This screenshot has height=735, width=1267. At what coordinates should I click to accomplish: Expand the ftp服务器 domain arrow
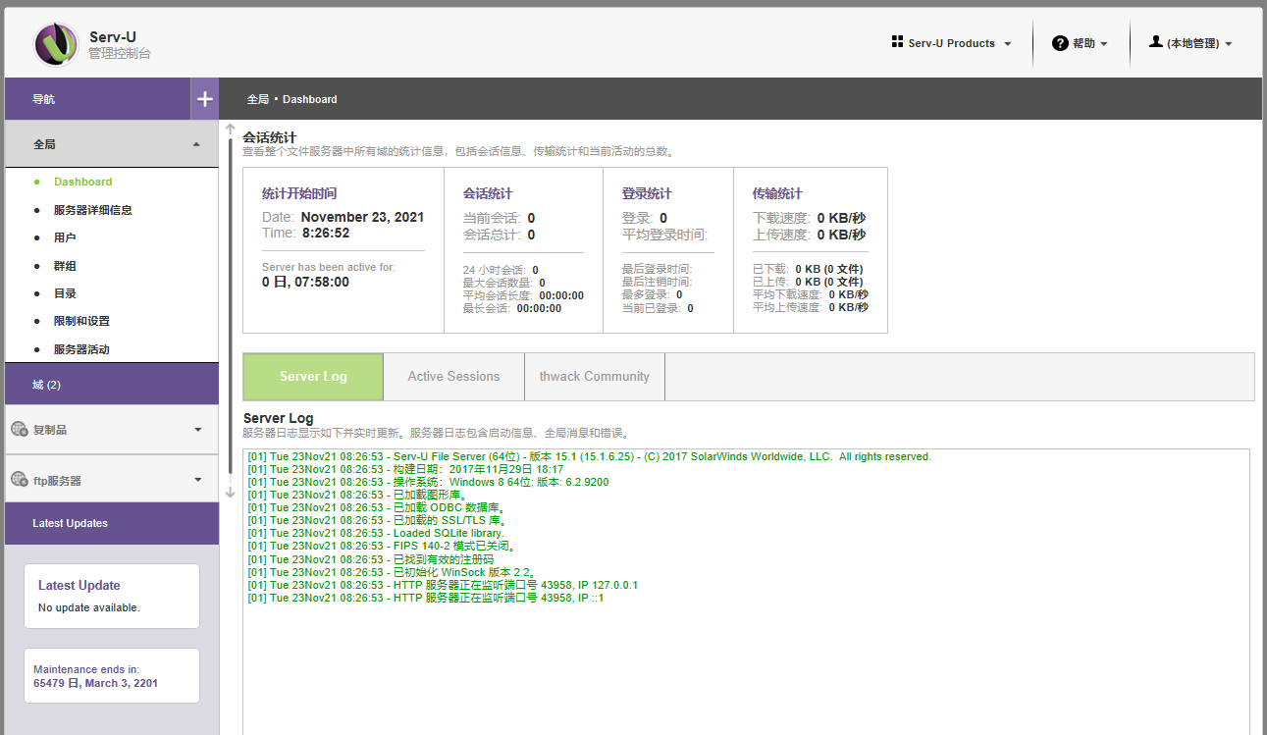[x=198, y=480]
